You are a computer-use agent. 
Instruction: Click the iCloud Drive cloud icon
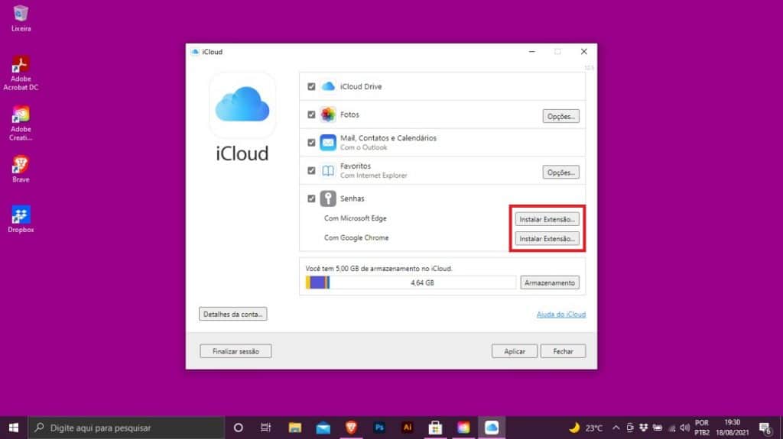[x=328, y=86]
